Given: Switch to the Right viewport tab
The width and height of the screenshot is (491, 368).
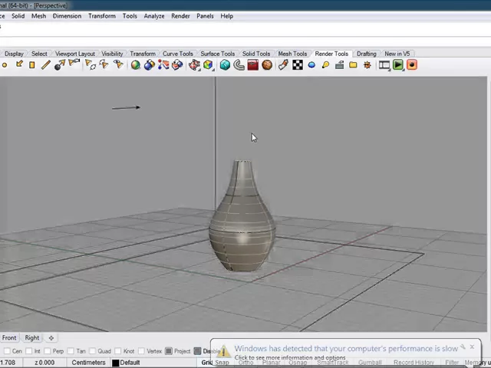Looking at the screenshot, I should 32,338.
